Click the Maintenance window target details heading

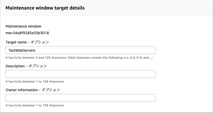45,8
